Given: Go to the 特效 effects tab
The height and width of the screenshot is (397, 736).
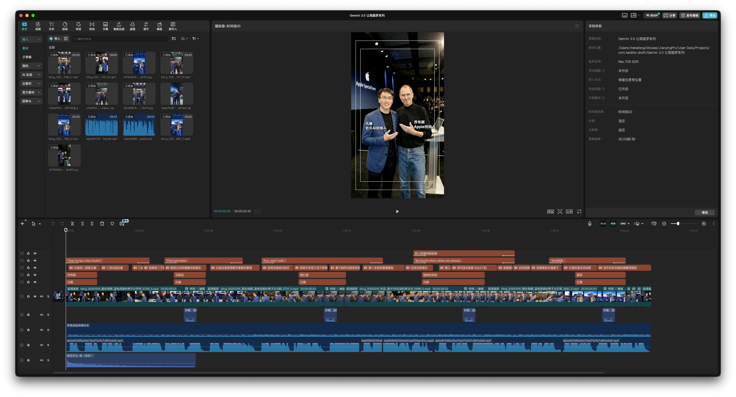Looking at the screenshot, I should (x=78, y=26).
